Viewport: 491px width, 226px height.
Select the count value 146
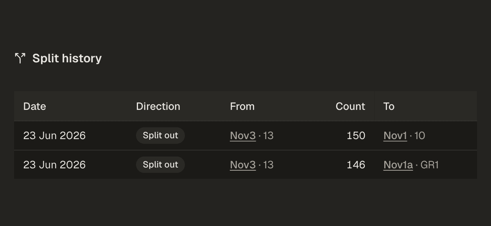coord(356,165)
